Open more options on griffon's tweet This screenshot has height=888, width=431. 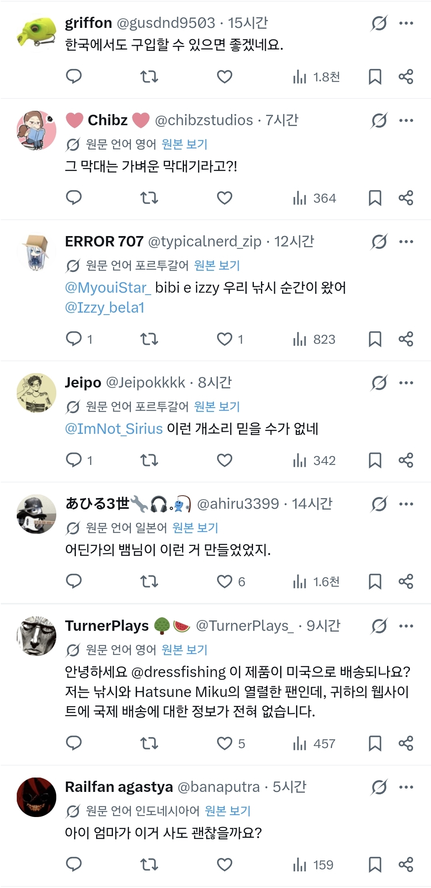tap(406, 23)
